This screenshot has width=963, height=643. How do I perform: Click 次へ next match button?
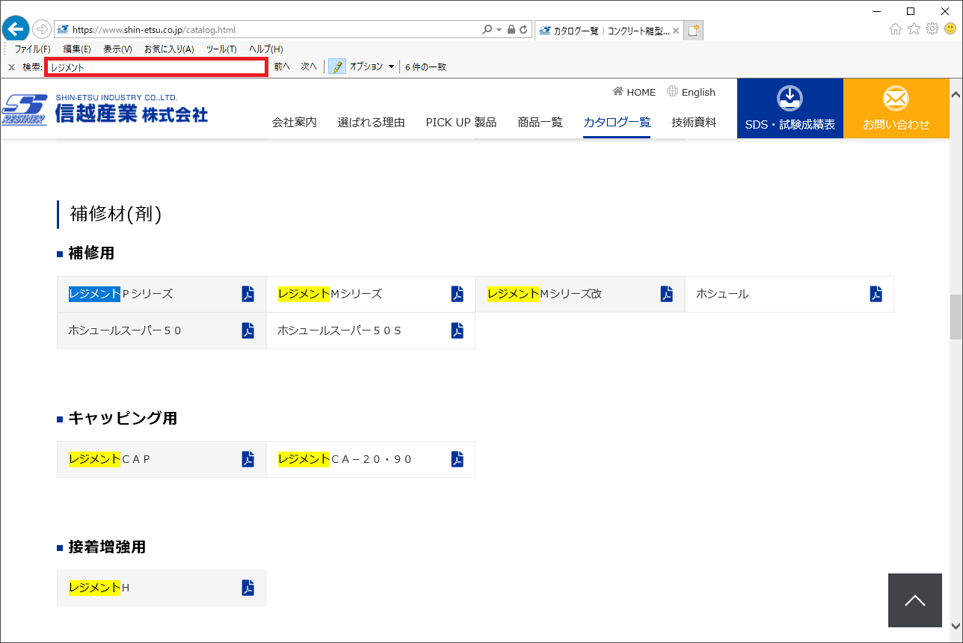(309, 67)
